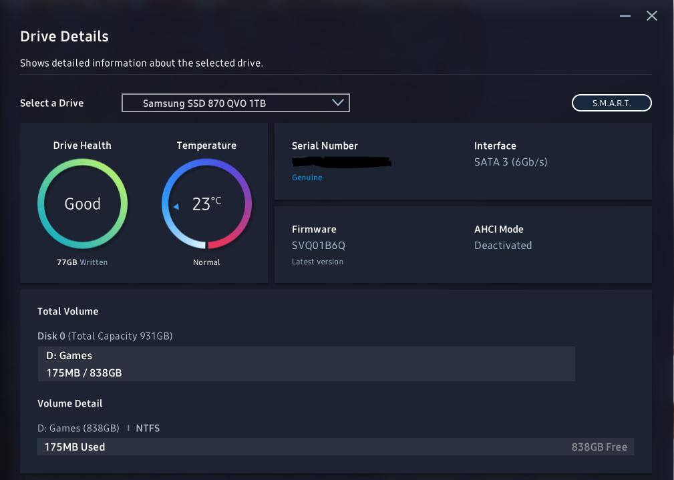Click the 77GB Written label
This screenshot has height=480, width=674.
[82, 262]
